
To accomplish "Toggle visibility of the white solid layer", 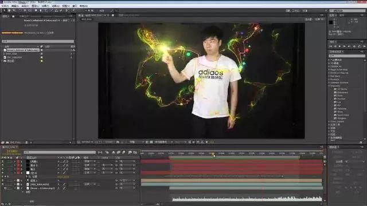I will point(2,173).
